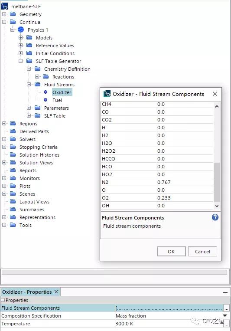Open Fluid Stream Components editor ellipsis button
231x331 pixels.
(x=226, y=308)
